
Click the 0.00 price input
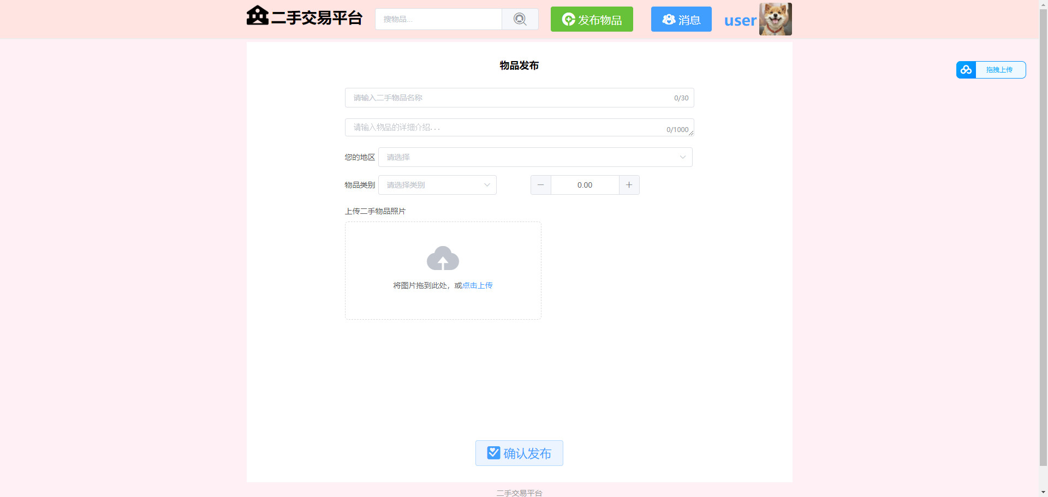pos(585,185)
